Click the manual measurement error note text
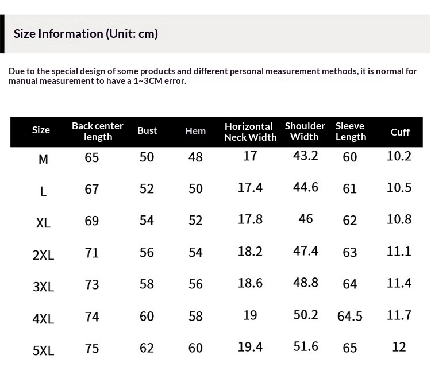The image size is (431, 382). coord(213,76)
